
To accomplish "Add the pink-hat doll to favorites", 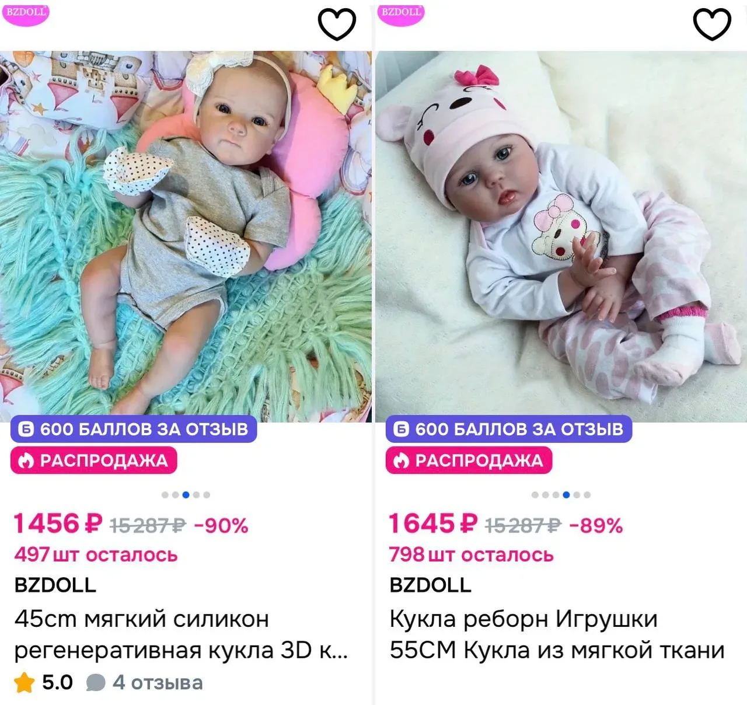I will [712, 25].
